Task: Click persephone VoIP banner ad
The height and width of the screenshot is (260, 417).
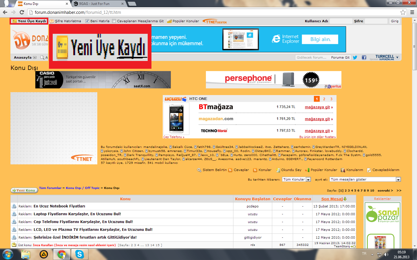Action: 274,80
